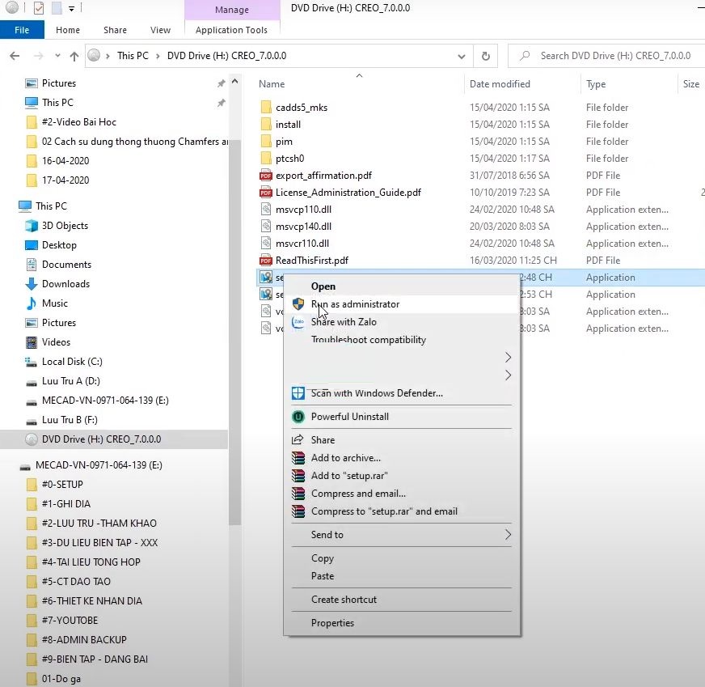Image resolution: width=705 pixels, height=687 pixels.
Task: Click the Refresh button beside address bar
Action: click(x=486, y=56)
